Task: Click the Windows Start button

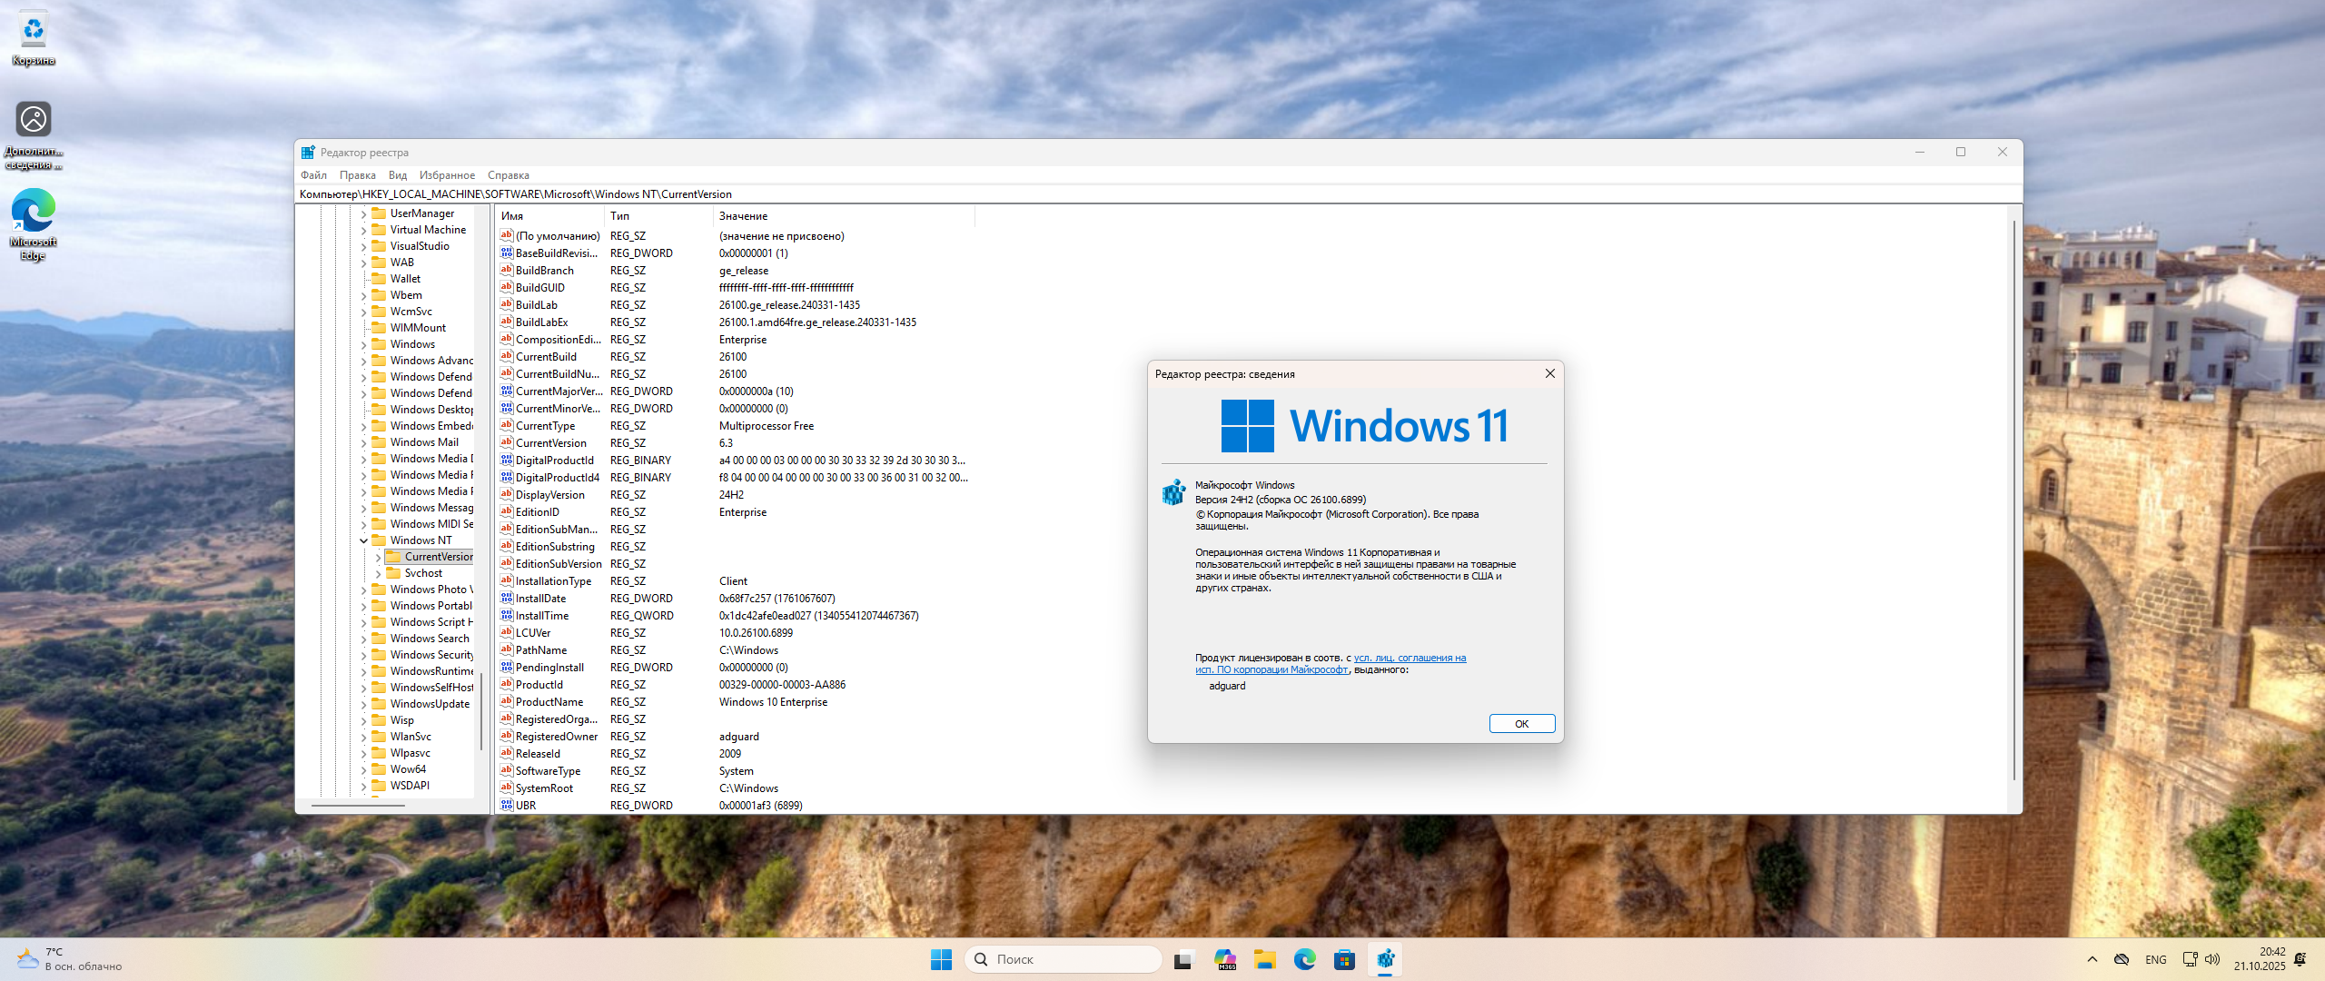Action: point(941,959)
